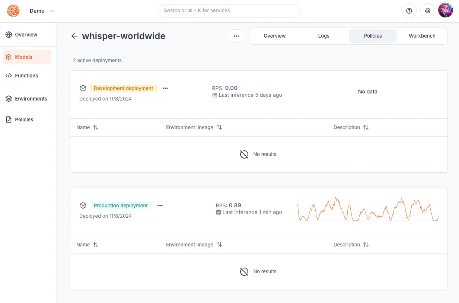Click 'No results.' in Production table
The image size is (459, 303).
point(265,271)
